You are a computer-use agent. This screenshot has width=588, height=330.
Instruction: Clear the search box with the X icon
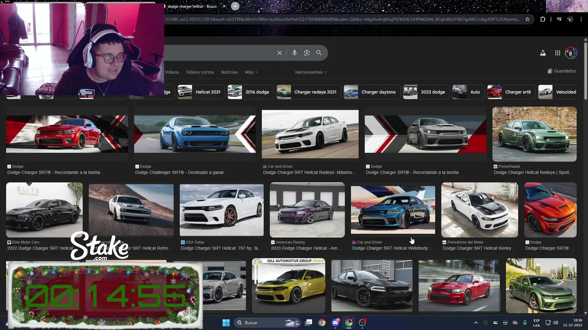pyautogui.click(x=279, y=53)
